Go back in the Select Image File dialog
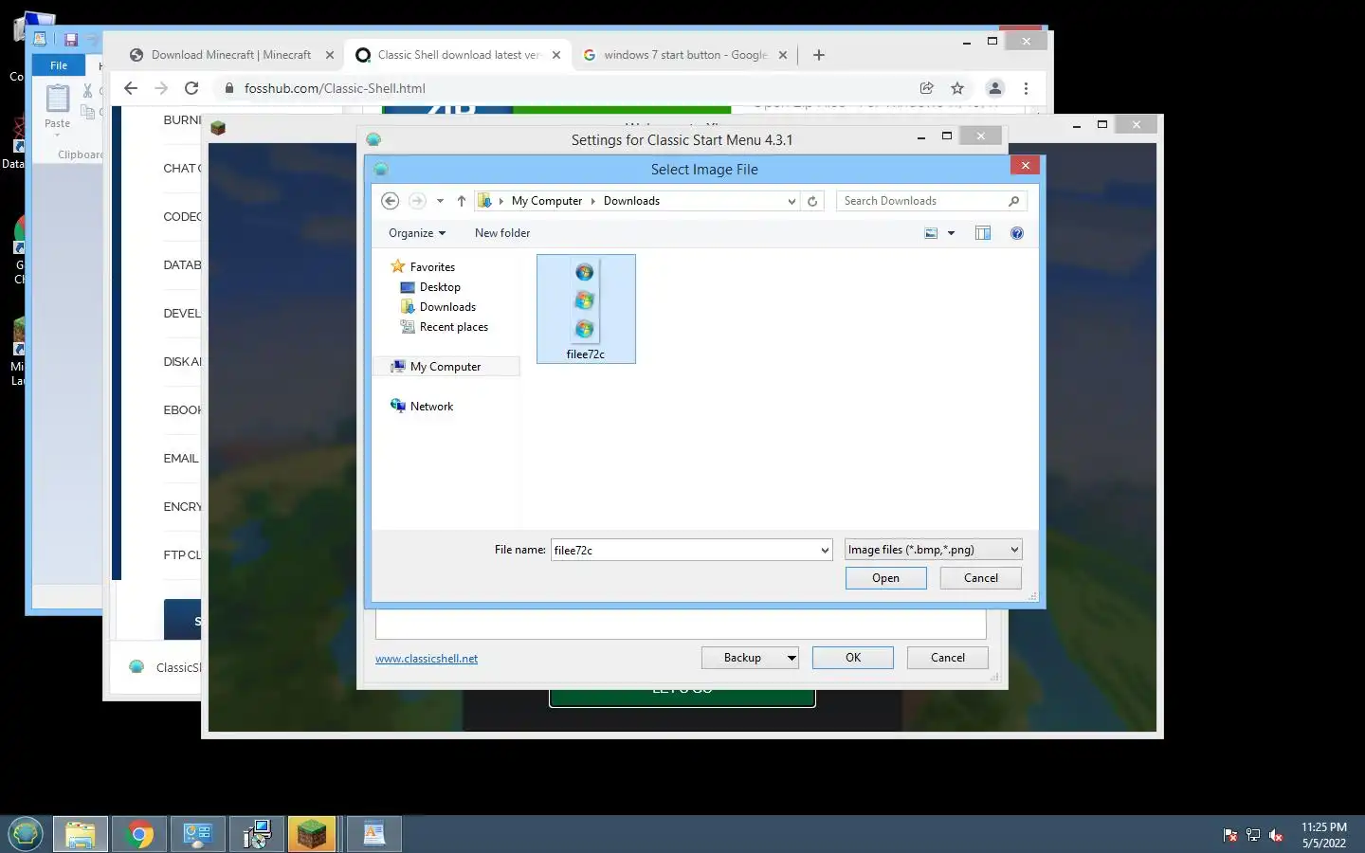This screenshot has width=1365, height=853. point(390,201)
